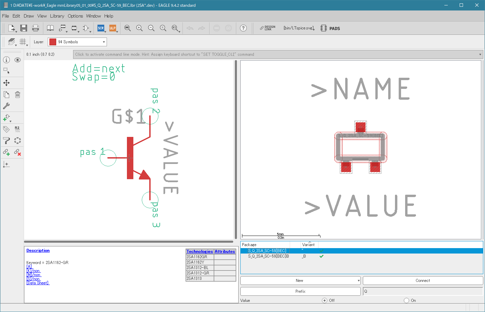The image size is (485, 312).
Task: Open the Window menu
Action: (x=93, y=16)
